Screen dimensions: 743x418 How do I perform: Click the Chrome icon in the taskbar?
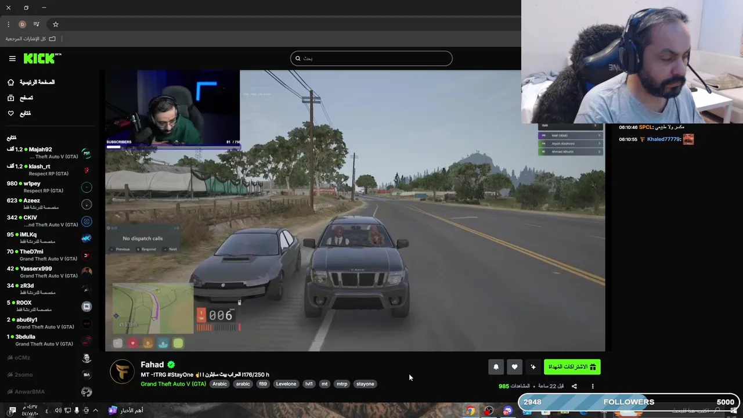tap(470, 410)
